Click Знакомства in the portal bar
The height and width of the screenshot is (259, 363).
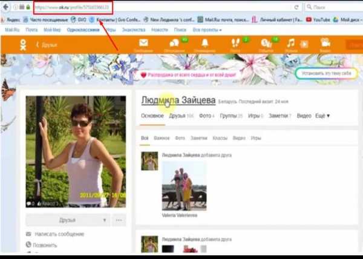point(134,30)
